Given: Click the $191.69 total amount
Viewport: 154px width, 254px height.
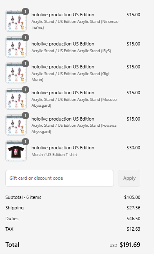Looking at the screenshot, I should tap(130, 244).
